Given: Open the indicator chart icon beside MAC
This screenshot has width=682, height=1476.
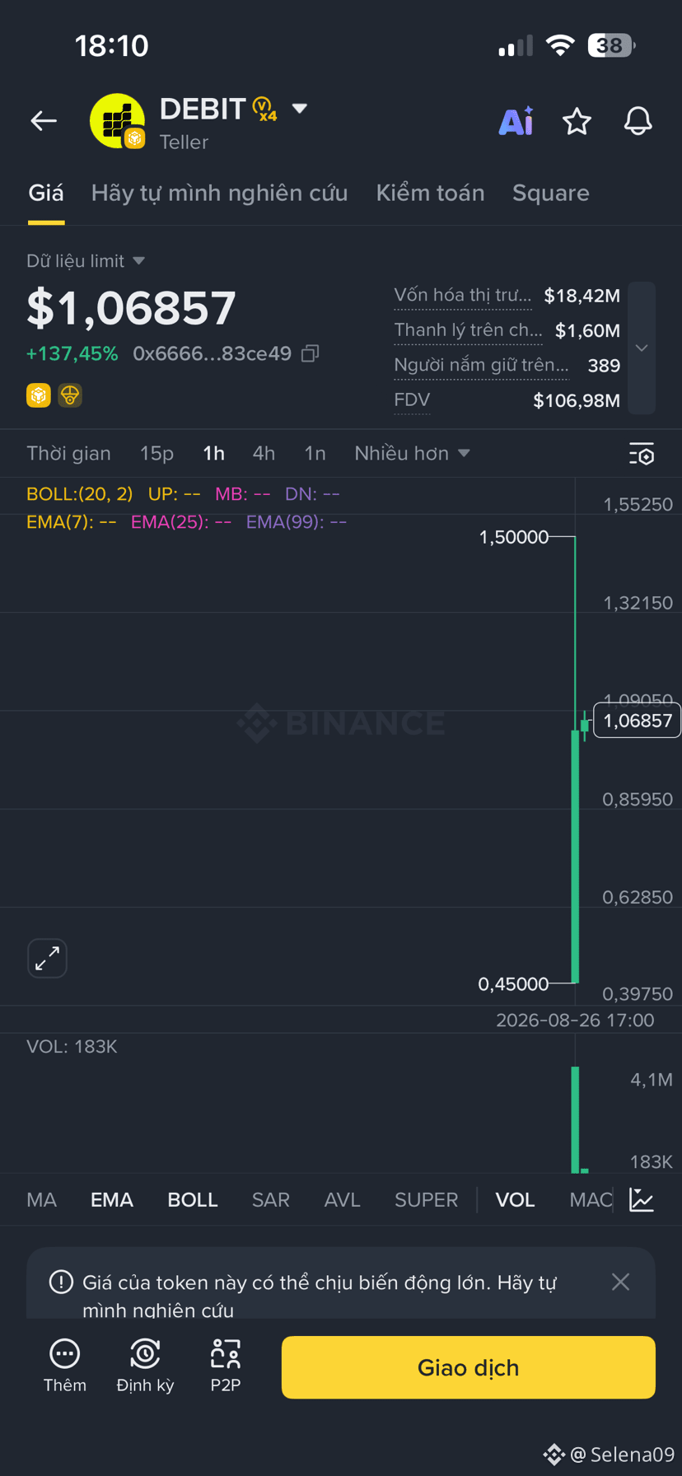Looking at the screenshot, I should point(642,1199).
